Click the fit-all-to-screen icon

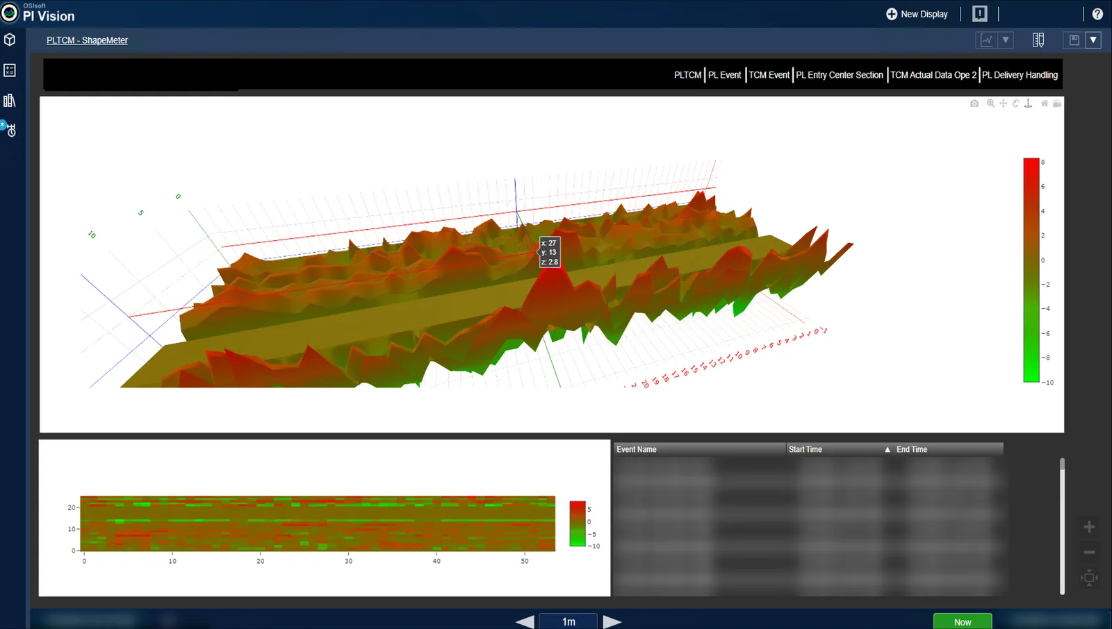pos(1089,578)
